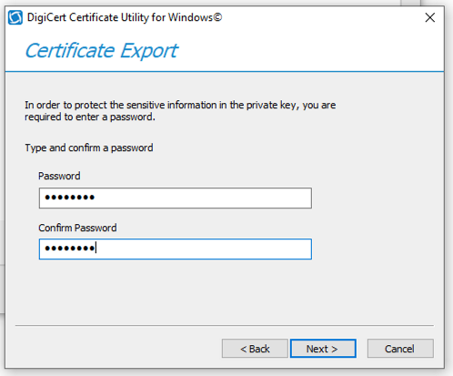Click the white header area beside Certificate Export
453x376 pixels.
pos(309,50)
